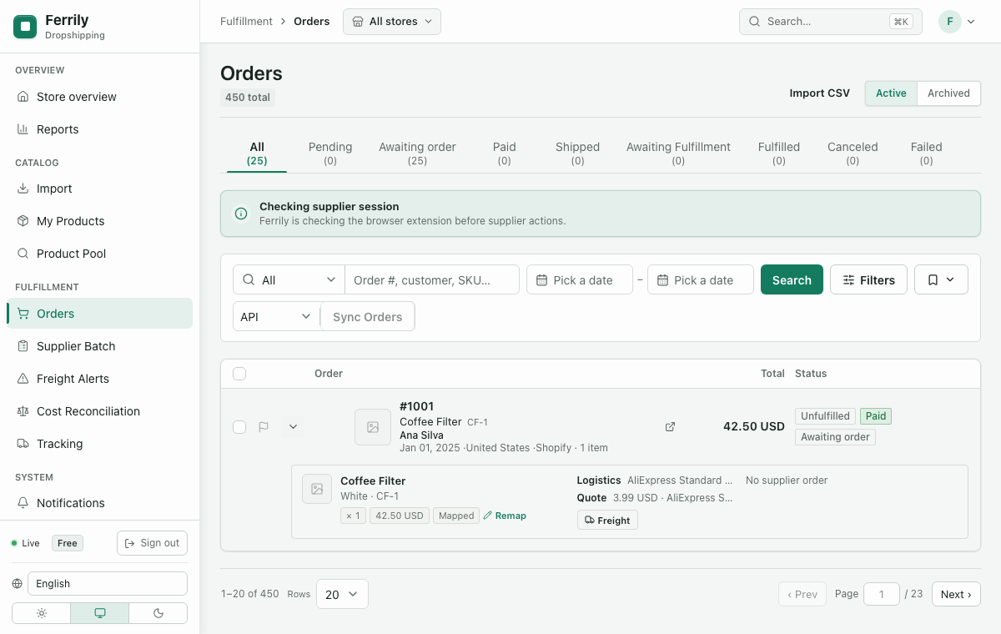Viewport: 1001px width, 634px height.
Task: Click the page number field
Action: (x=882, y=595)
